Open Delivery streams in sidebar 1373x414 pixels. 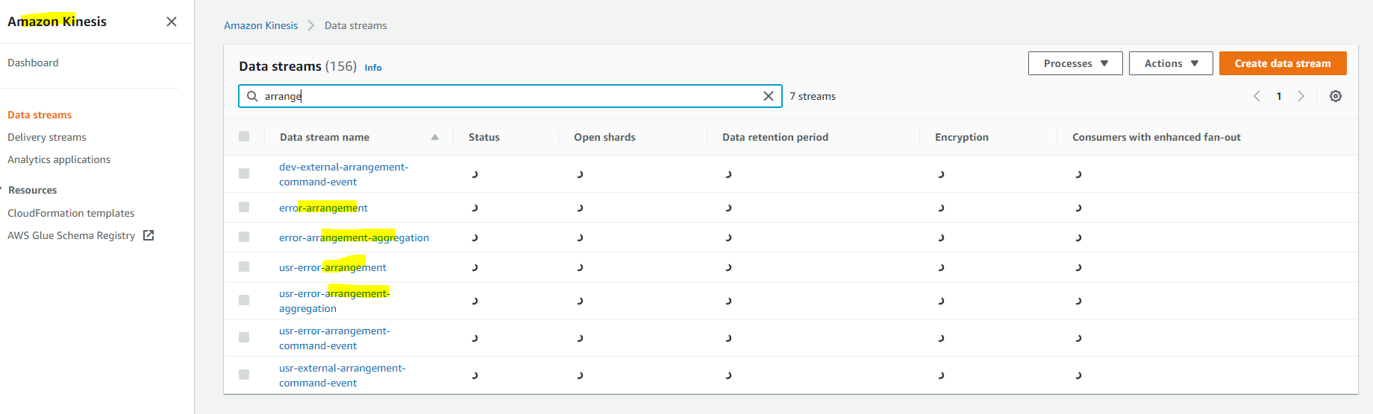coord(47,137)
